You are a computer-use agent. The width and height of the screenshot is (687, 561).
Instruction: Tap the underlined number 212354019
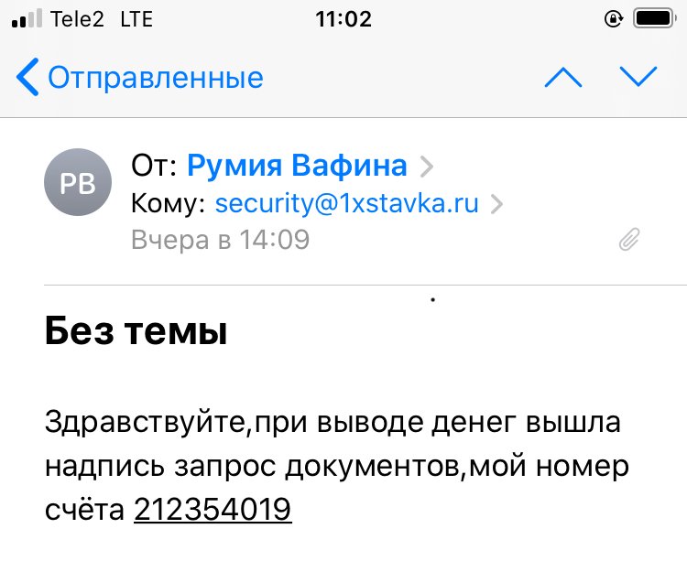[213, 508]
